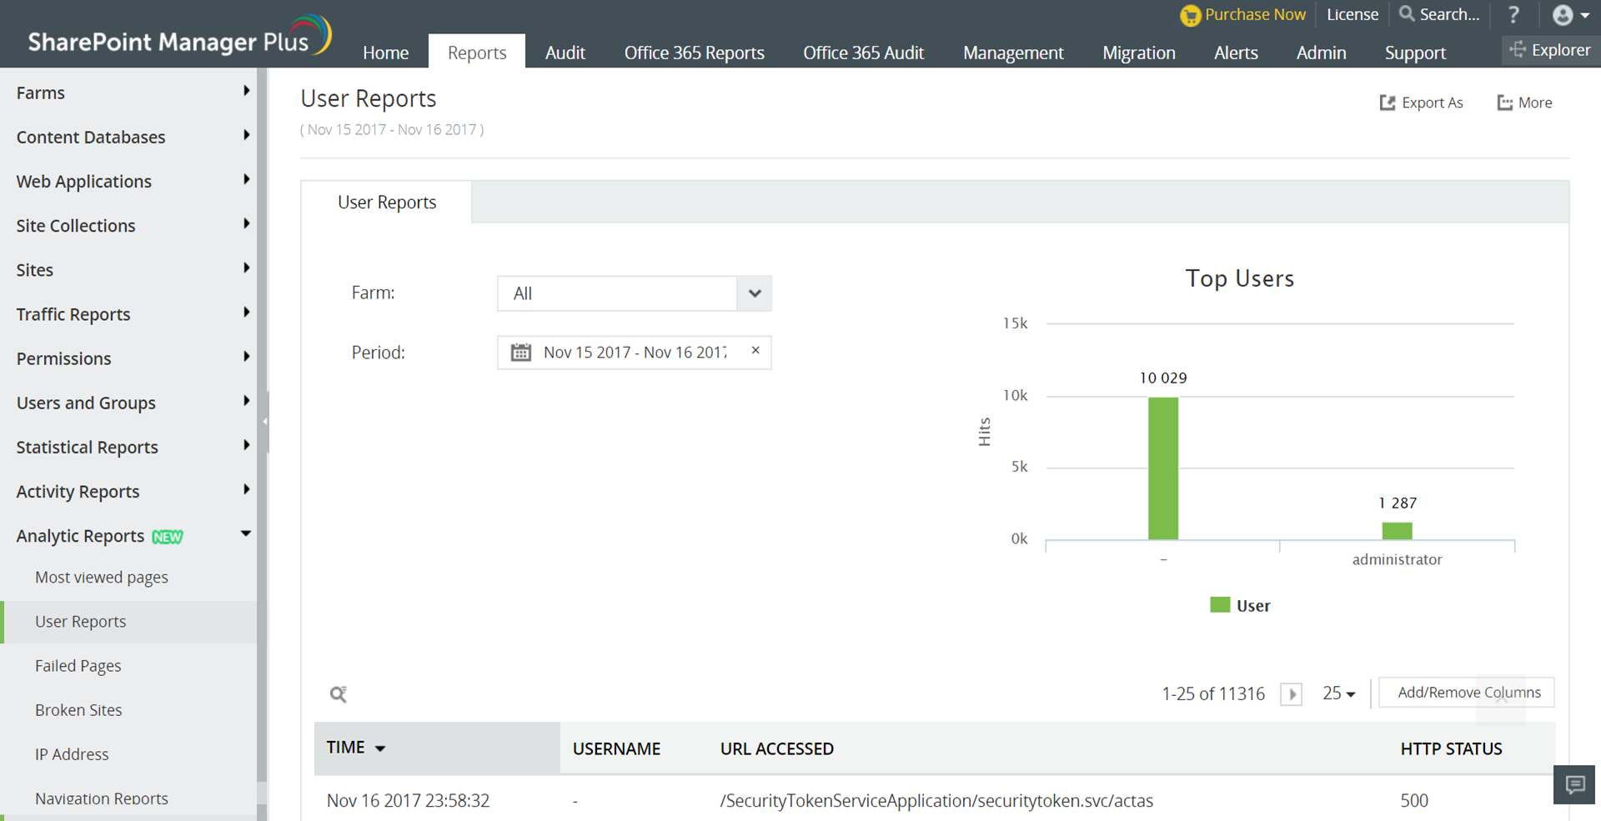Click the Purchase Now cart icon
This screenshot has height=821, width=1601.
1191,15
